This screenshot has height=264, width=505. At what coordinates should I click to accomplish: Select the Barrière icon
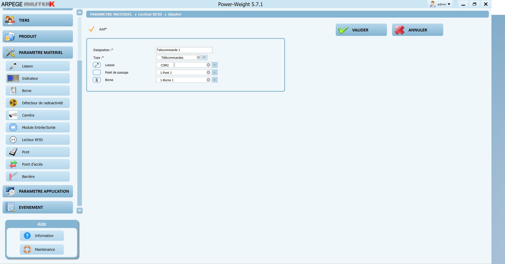pyautogui.click(x=13, y=177)
